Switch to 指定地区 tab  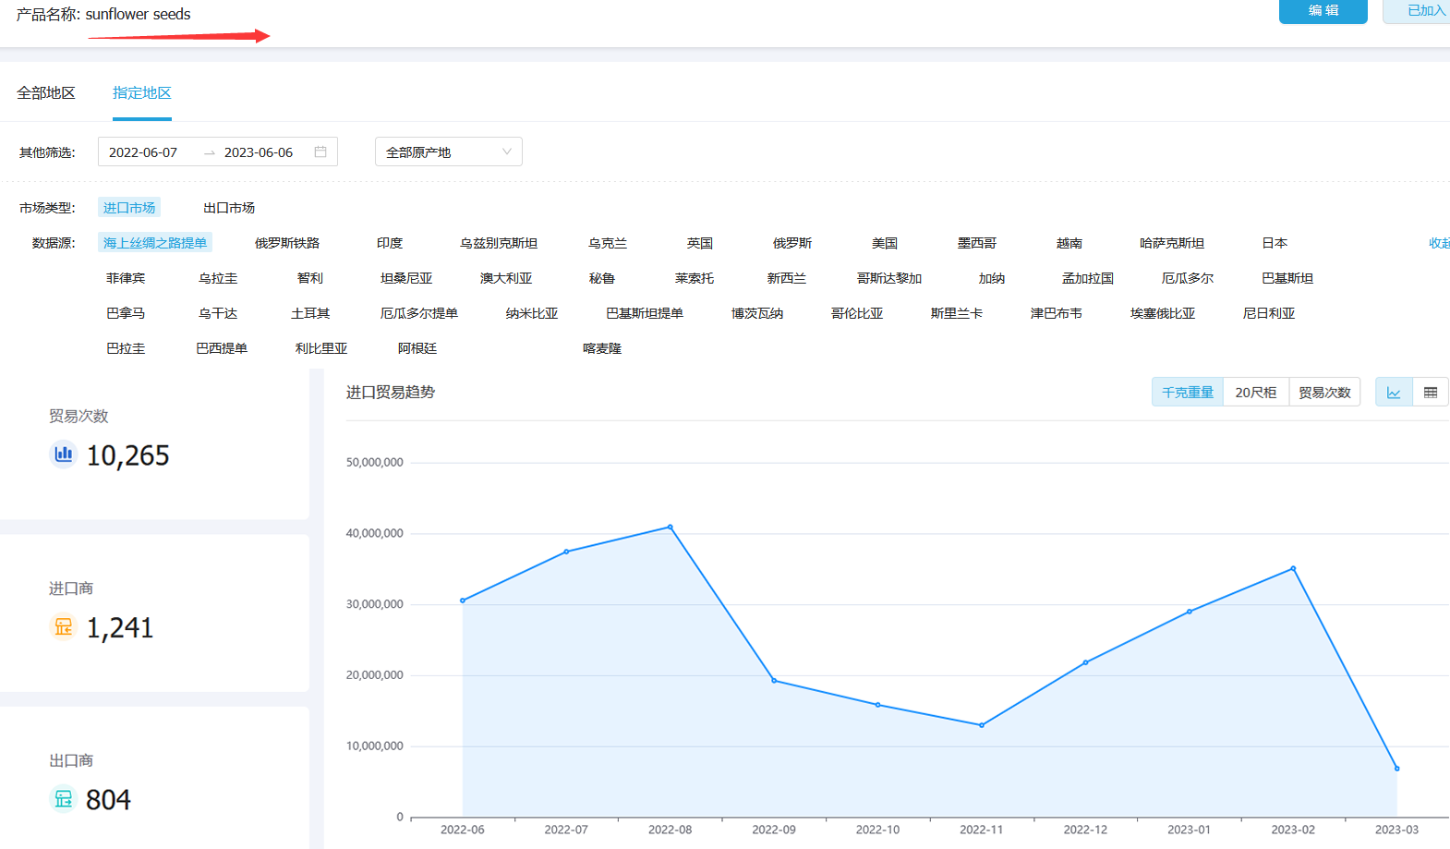142,93
